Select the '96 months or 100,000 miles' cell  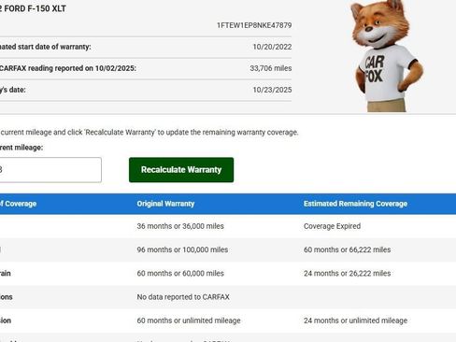click(182, 249)
